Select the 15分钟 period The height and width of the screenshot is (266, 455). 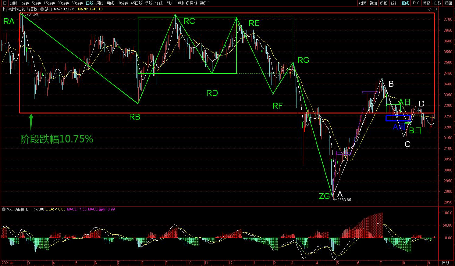tap(49, 3)
